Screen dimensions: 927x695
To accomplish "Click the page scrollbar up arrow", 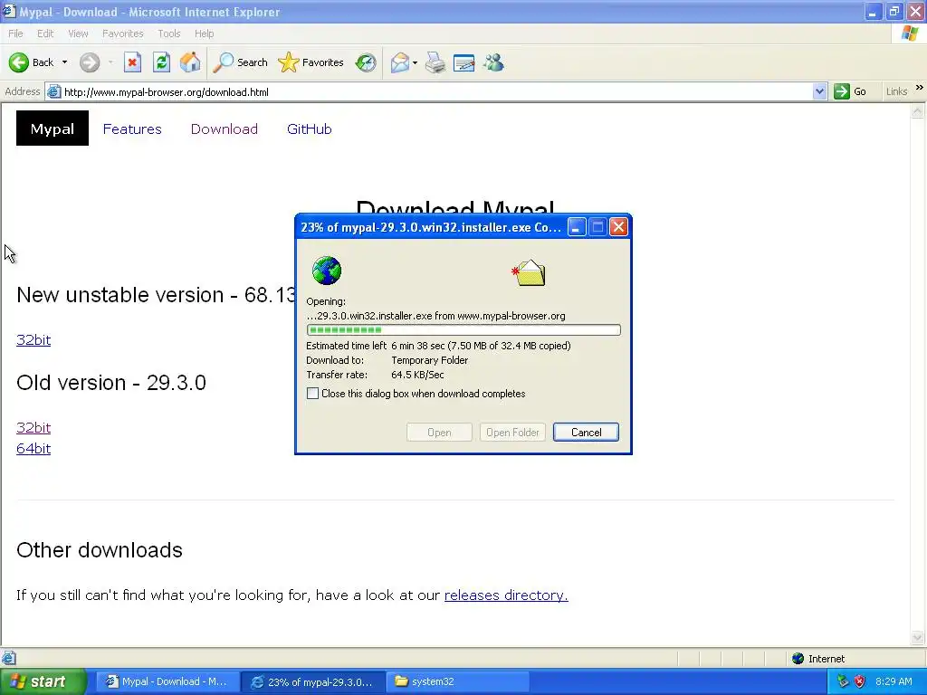I will click(x=918, y=111).
